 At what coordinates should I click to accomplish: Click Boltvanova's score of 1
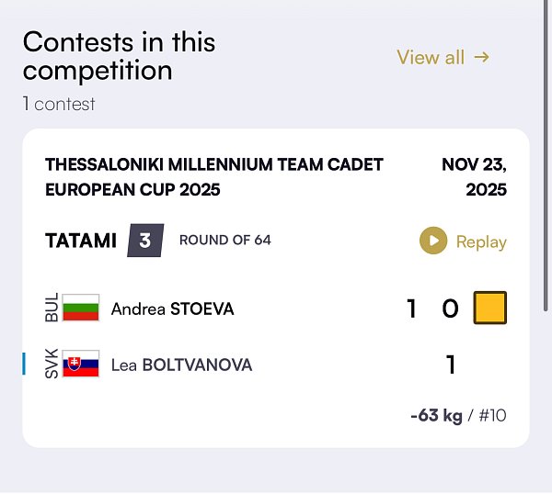[x=451, y=365]
